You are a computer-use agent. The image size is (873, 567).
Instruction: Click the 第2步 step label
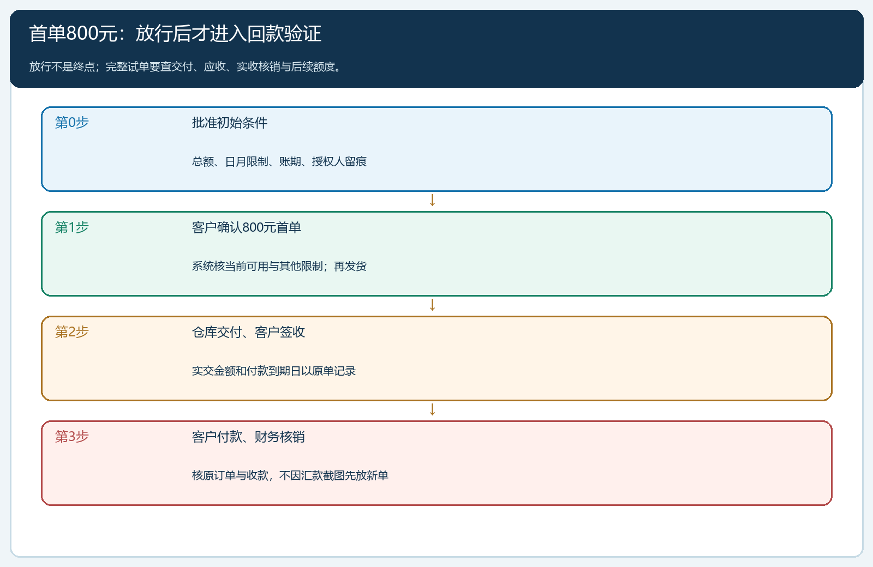point(72,331)
